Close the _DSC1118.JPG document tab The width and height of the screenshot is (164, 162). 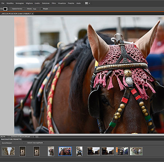pos(32,14)
